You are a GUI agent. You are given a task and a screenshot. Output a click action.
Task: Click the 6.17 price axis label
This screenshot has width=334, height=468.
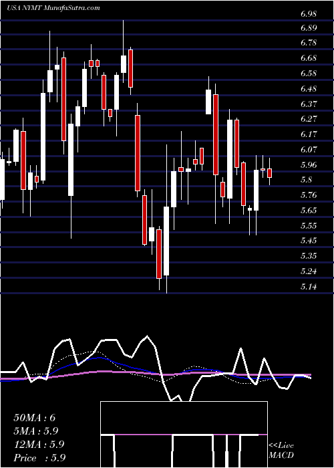(x=309, y=134)
